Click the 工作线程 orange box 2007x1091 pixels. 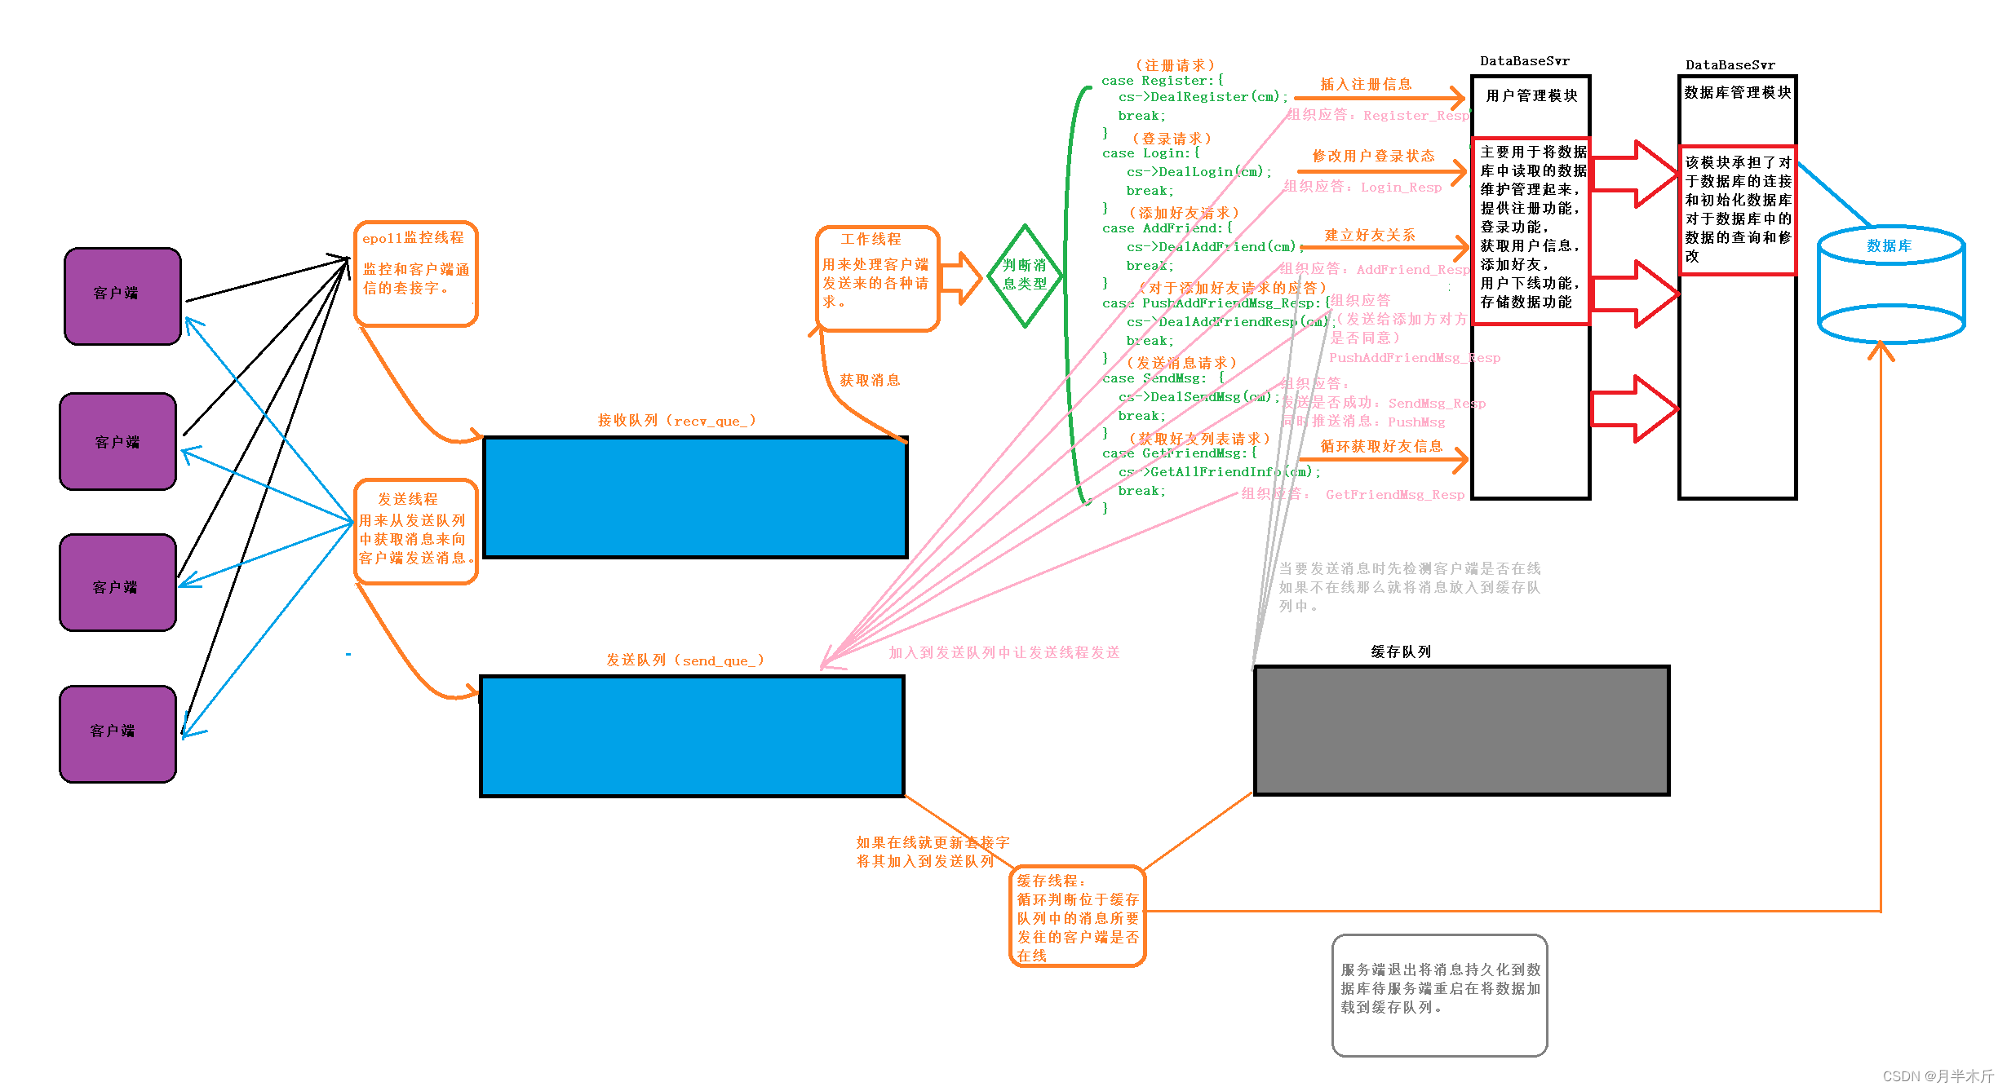(877, 279)
